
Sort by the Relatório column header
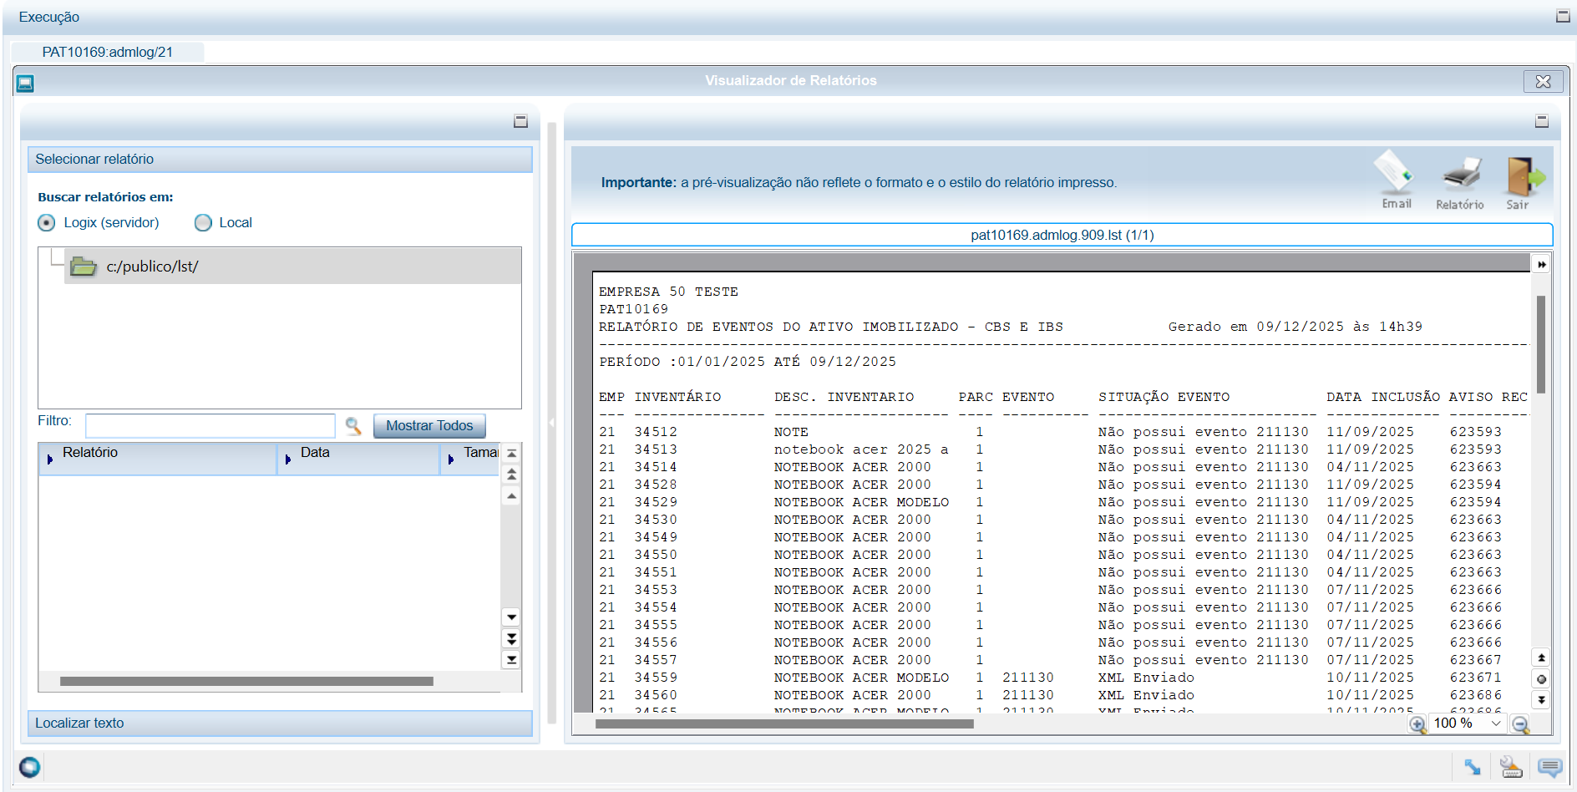point(158,459)
